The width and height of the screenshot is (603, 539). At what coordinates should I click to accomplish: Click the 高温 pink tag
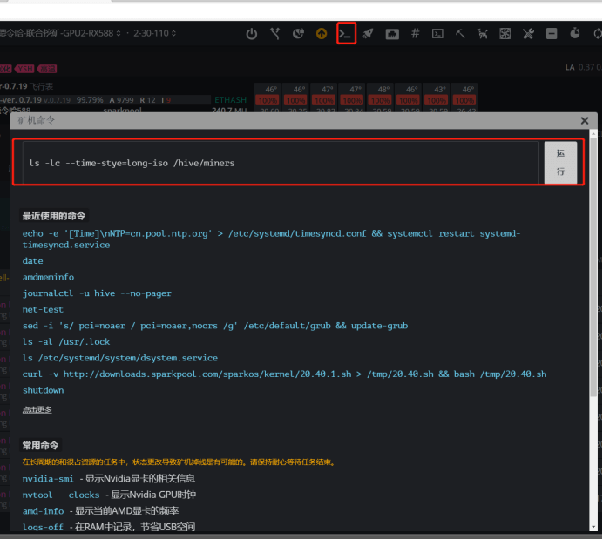(48, 69)
